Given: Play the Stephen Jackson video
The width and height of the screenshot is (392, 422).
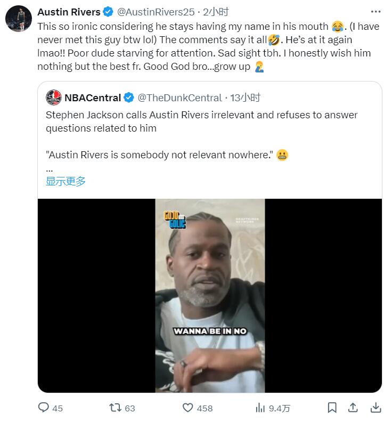Looking at the screenshot, I should pos(210,296).
